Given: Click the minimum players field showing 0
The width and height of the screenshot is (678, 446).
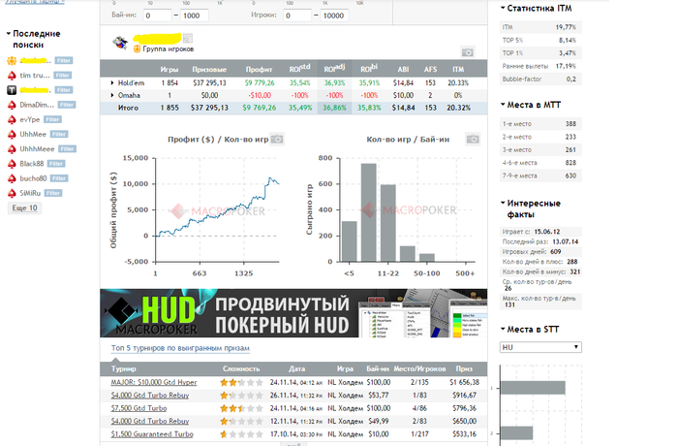Looking at the screenshot, I should pos(297,16).
